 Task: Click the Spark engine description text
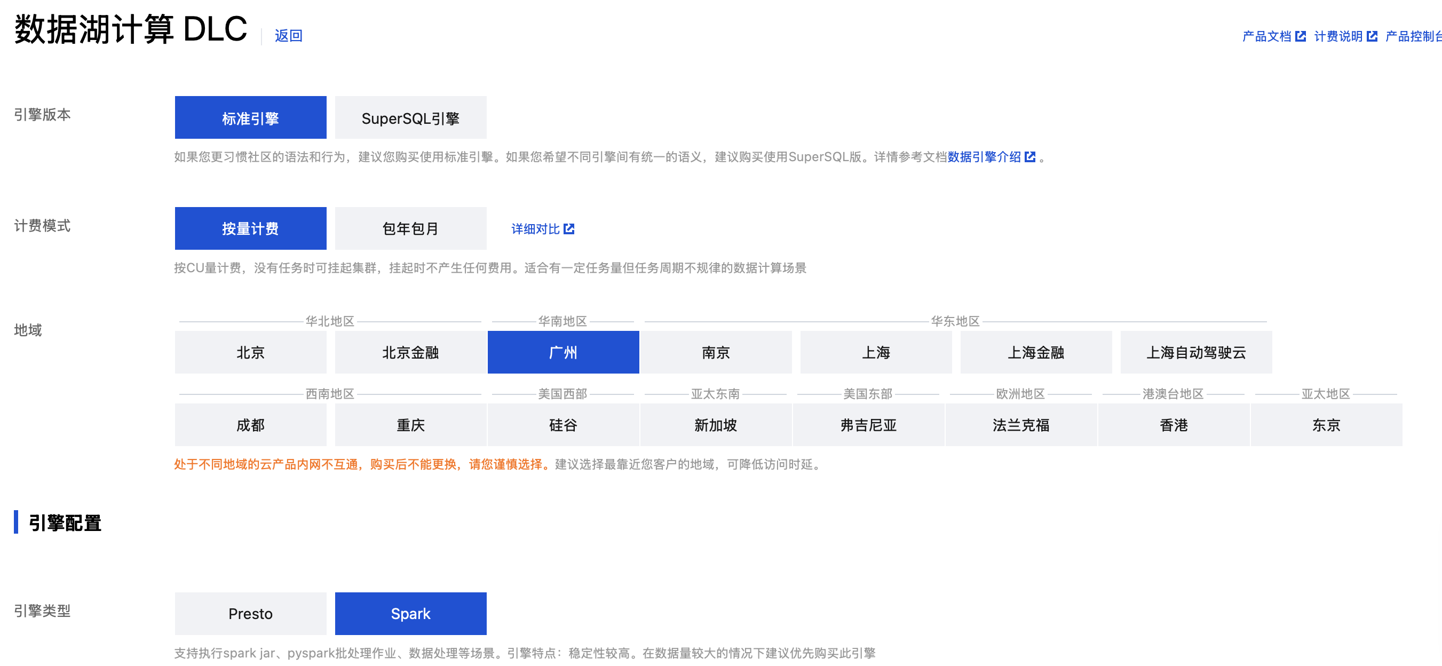coord(525,653)
